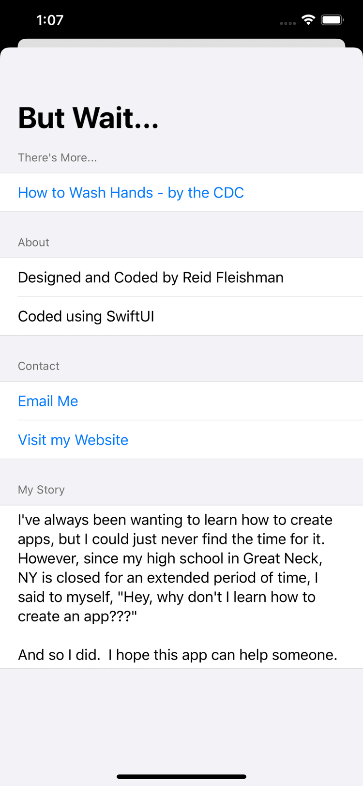Tap the story paragraph about Great Neck
Screen dimensions: 363x786
pyautogui.click(x=174, y=568)
